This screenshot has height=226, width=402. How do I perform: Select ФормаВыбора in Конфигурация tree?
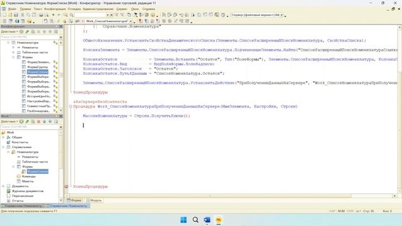(x=38, y=77)
